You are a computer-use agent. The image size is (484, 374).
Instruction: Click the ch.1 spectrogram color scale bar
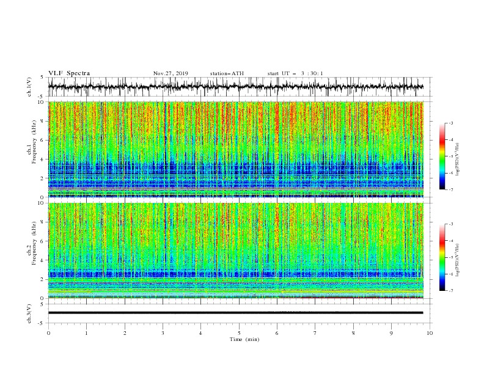(x=442, y=156)
